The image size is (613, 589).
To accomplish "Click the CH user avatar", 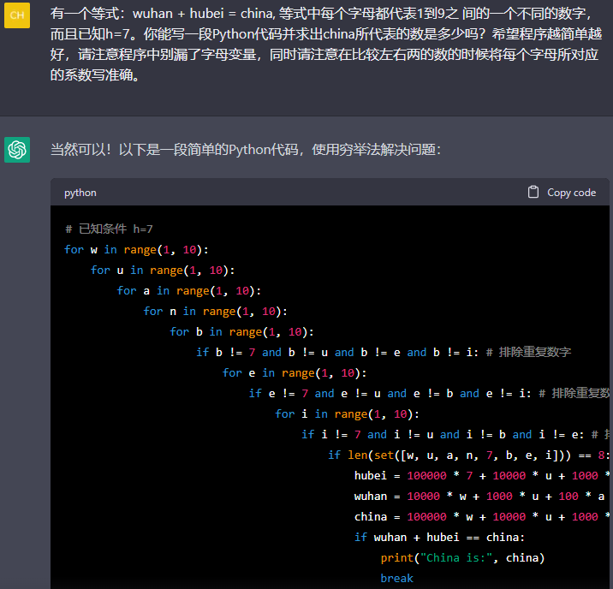I will pos(17,15).
